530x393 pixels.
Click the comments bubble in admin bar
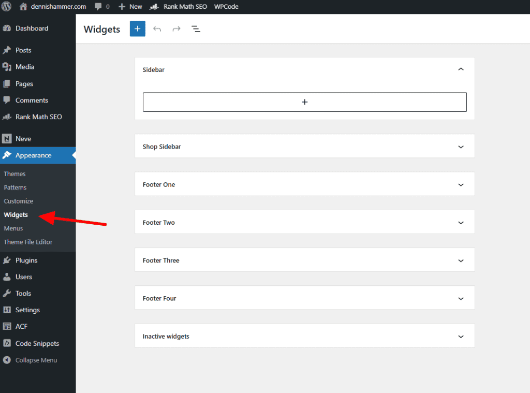98,7
